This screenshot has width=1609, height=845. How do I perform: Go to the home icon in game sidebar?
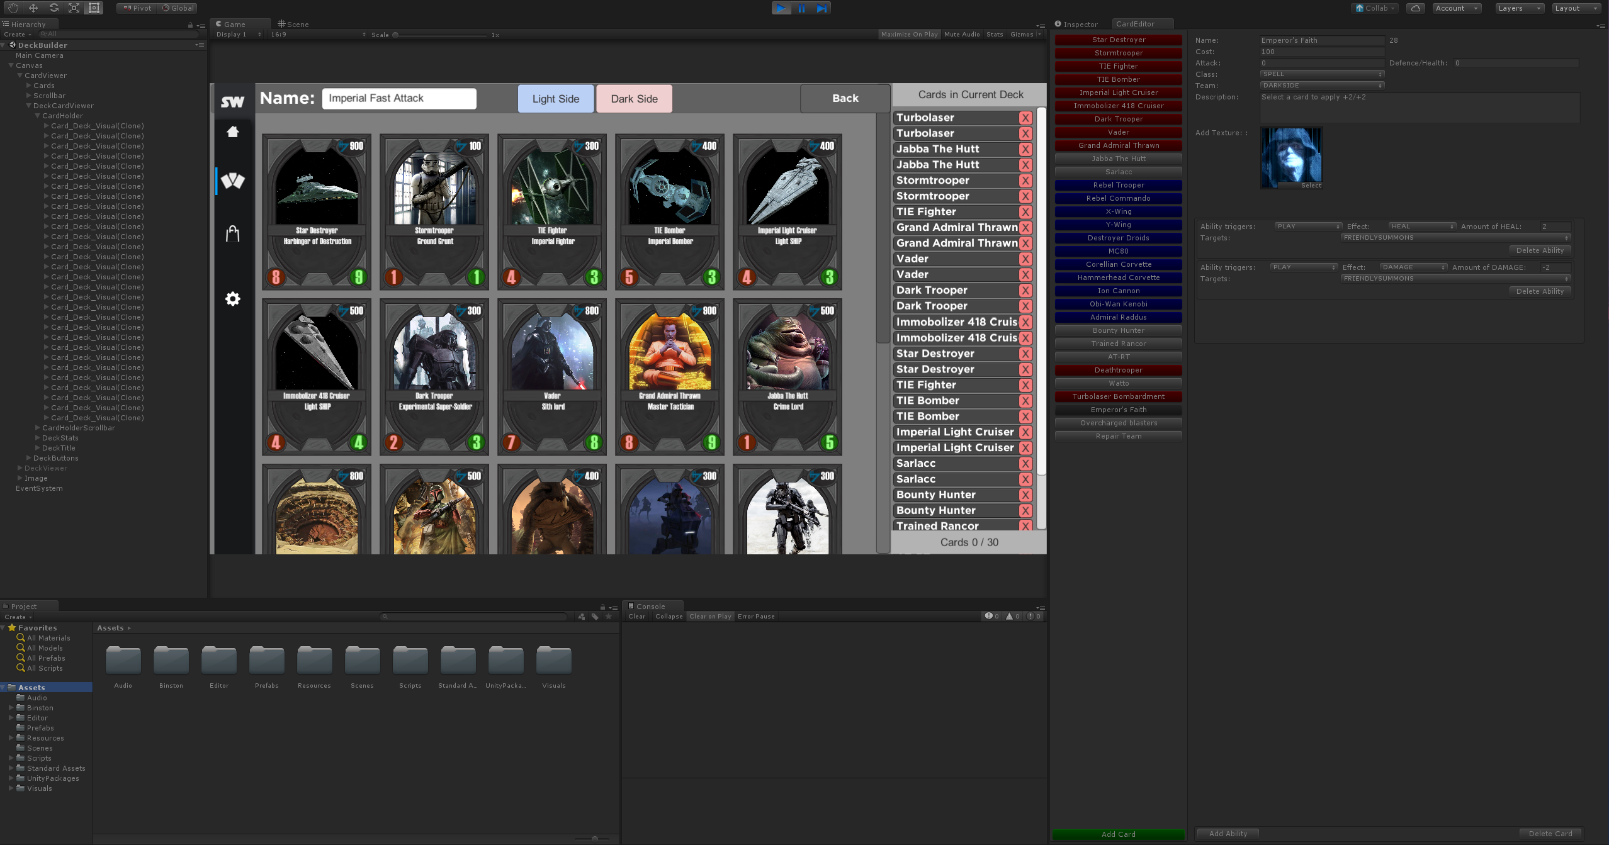233,132
